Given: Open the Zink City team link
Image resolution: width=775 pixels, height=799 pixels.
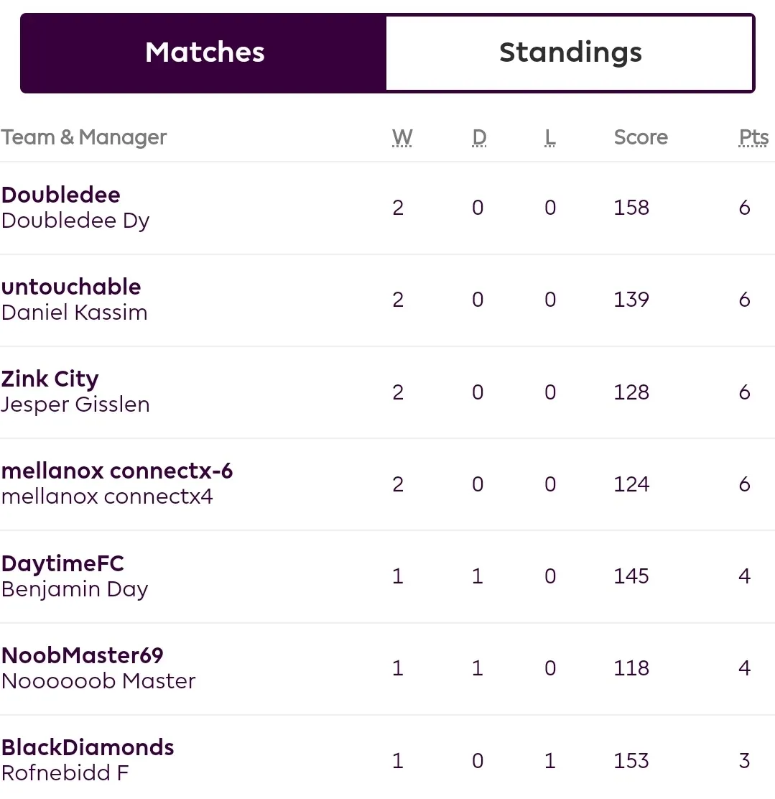Looking at the screenshot, I should 50,379.
